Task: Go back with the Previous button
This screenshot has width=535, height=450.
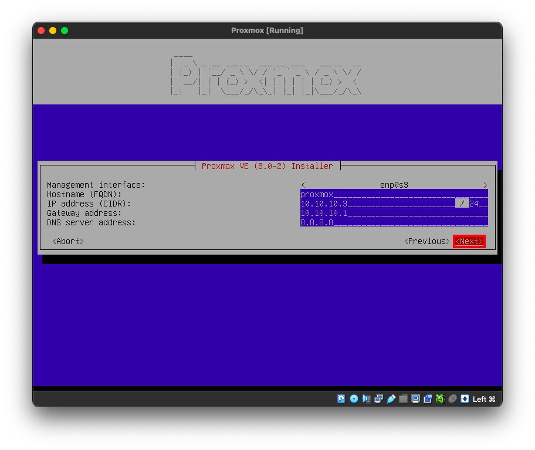Action: pos(427,241)
